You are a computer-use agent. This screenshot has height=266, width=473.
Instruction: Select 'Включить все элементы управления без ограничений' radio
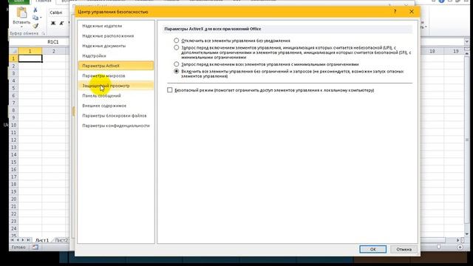[x=177, y=72]
